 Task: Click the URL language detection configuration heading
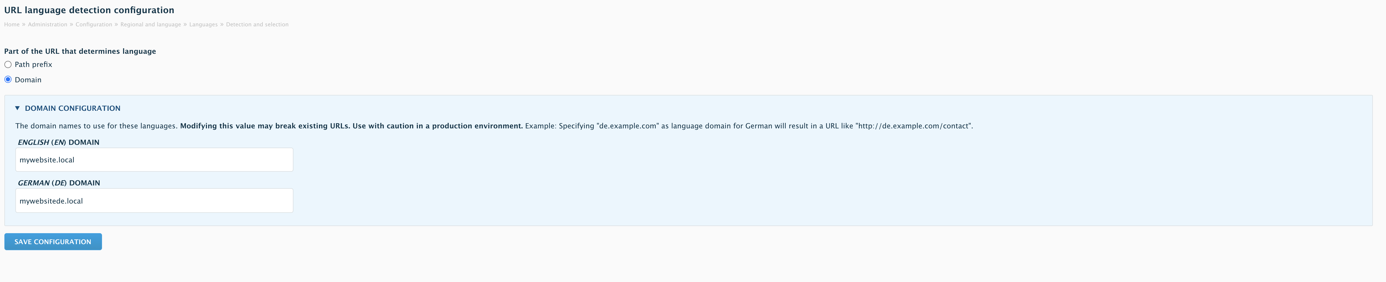point(89,10)
